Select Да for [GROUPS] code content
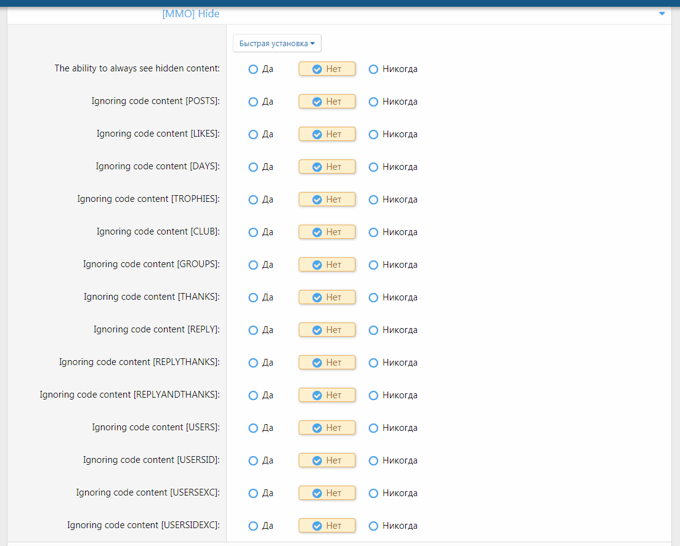Viewport: 680px width, 546px height. 253,265
